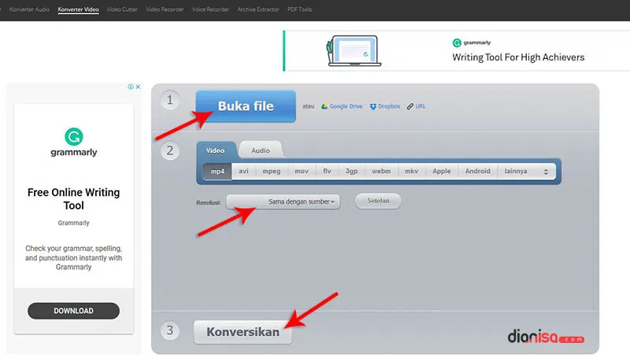Open the Konverter Audio menu item
Screen dimensions: 630x361
pyautogui.click(x=29, y=9)
